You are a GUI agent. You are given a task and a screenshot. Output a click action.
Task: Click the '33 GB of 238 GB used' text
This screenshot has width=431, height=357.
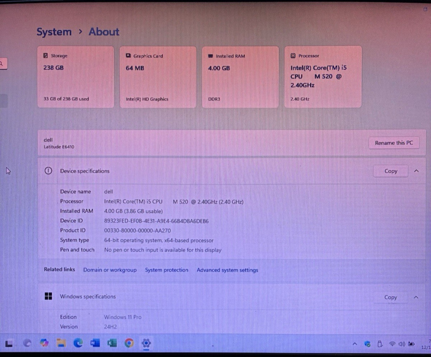pos(66,99)
